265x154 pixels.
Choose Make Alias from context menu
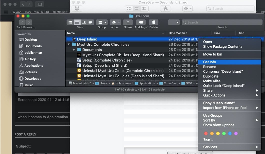tap(229, 81)
